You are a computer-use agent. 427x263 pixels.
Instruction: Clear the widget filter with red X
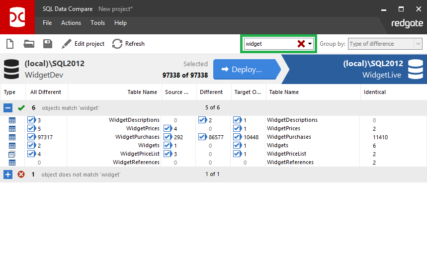301,44
